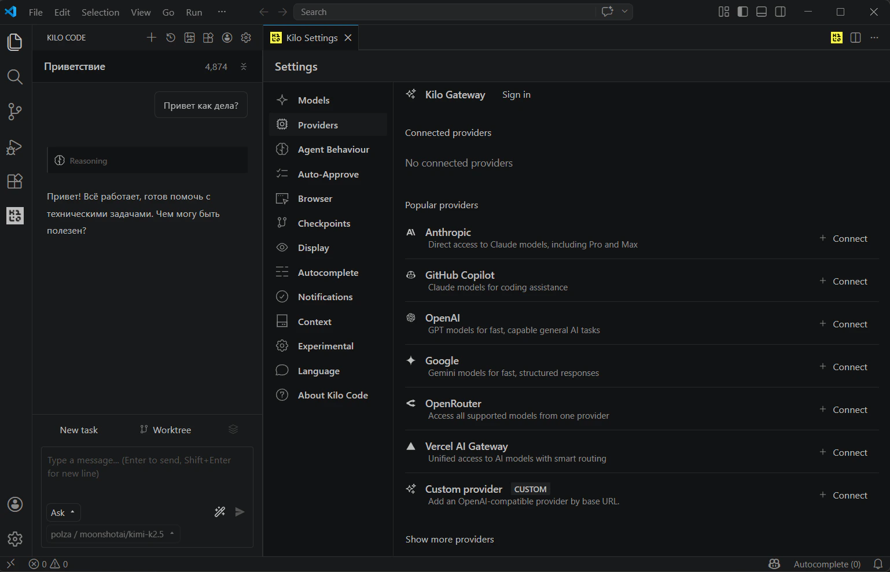Open Browser settings section
The height and width of the screenshot is (572, 890).
tap(328, 198)
